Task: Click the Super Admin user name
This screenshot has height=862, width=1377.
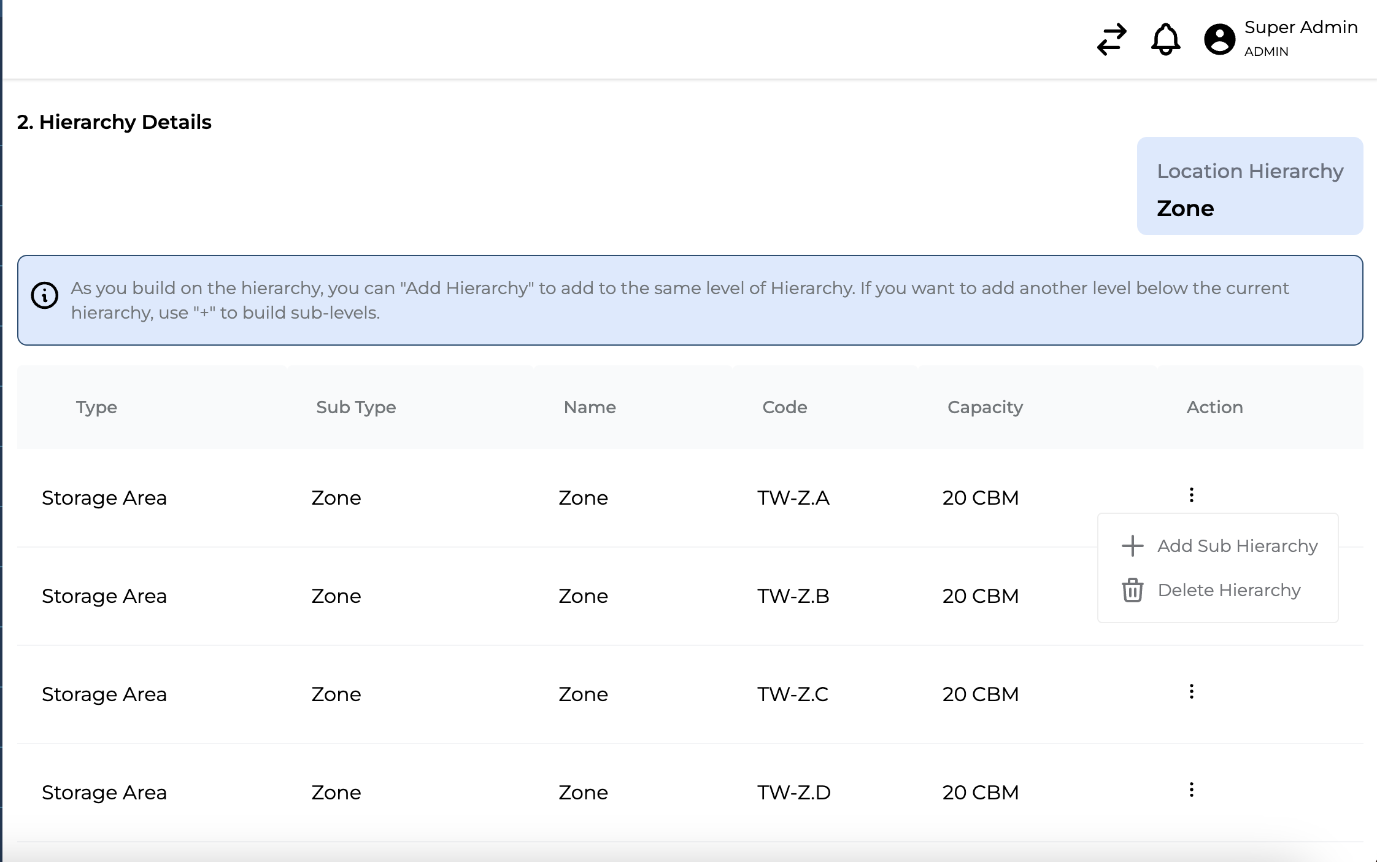Action: click(1300, 28)
